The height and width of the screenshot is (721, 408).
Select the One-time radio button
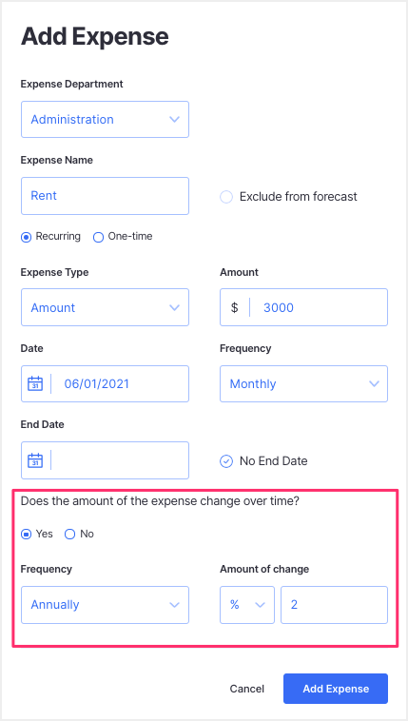(99, 237)
